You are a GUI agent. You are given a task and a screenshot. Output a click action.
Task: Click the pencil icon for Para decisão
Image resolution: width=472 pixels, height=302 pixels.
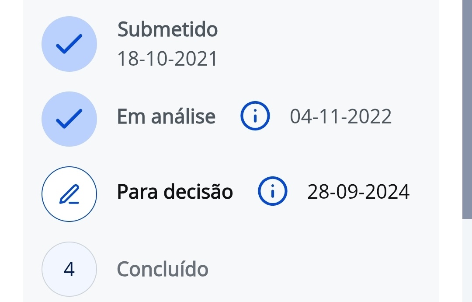click(x=69, y=194)
